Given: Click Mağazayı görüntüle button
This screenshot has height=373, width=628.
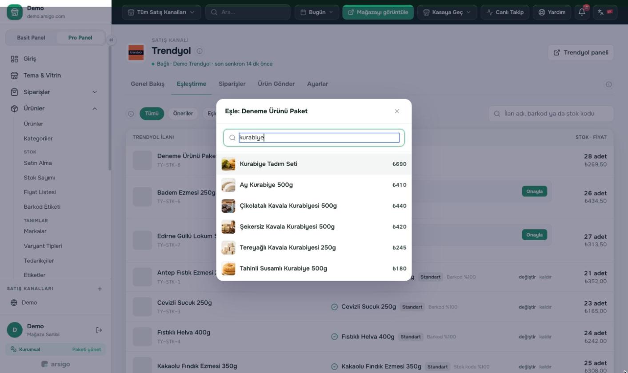Looking at the screenshot, I should point(378,12).
